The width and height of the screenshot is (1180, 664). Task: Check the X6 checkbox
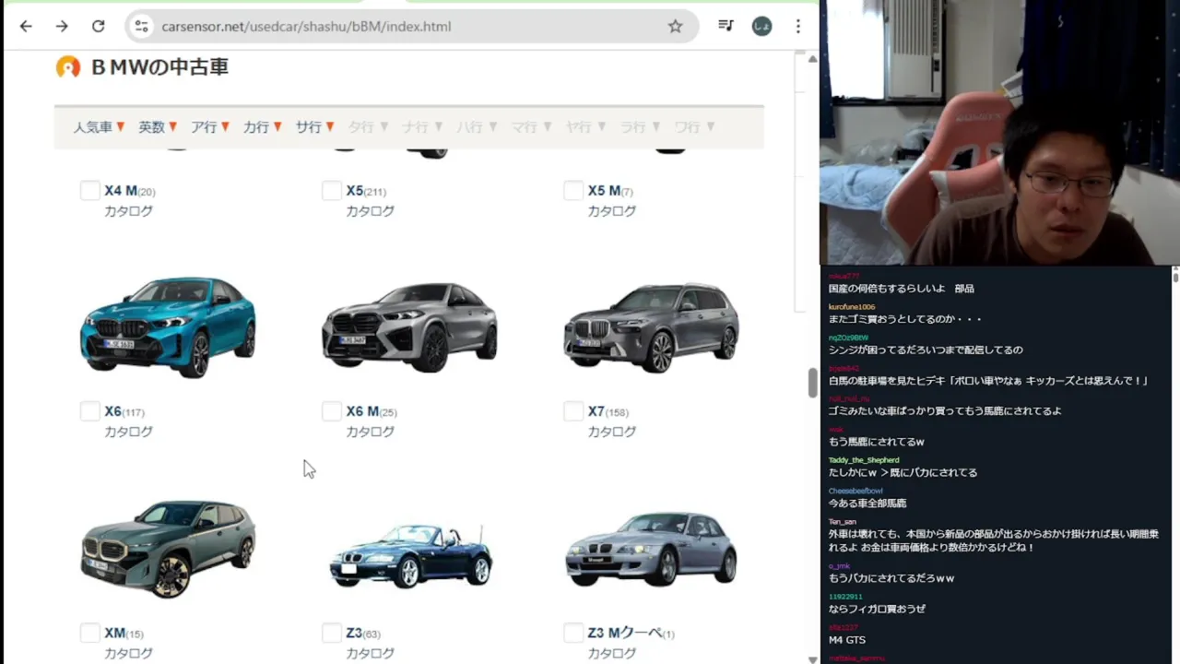click(x=89, y=410)
